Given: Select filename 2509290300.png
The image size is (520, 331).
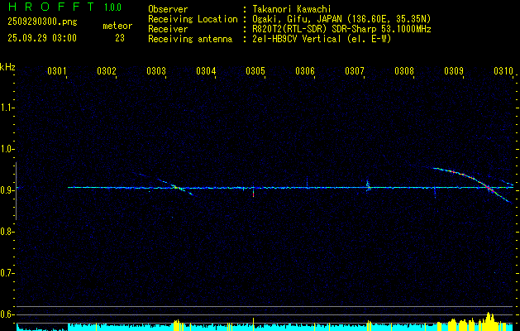Looking at the screenshot, I should click(42, 22).
